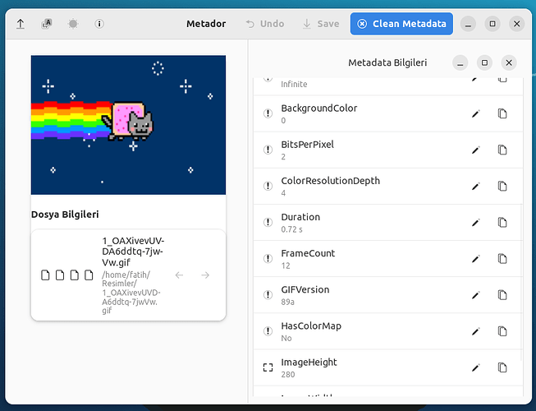The width and height of the screenshot is (536, 411).
Task: Edit the BitsPerPixel metadata entry
Action: [475, 150]
